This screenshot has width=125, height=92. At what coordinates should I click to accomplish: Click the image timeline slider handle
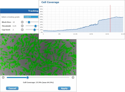27,78
